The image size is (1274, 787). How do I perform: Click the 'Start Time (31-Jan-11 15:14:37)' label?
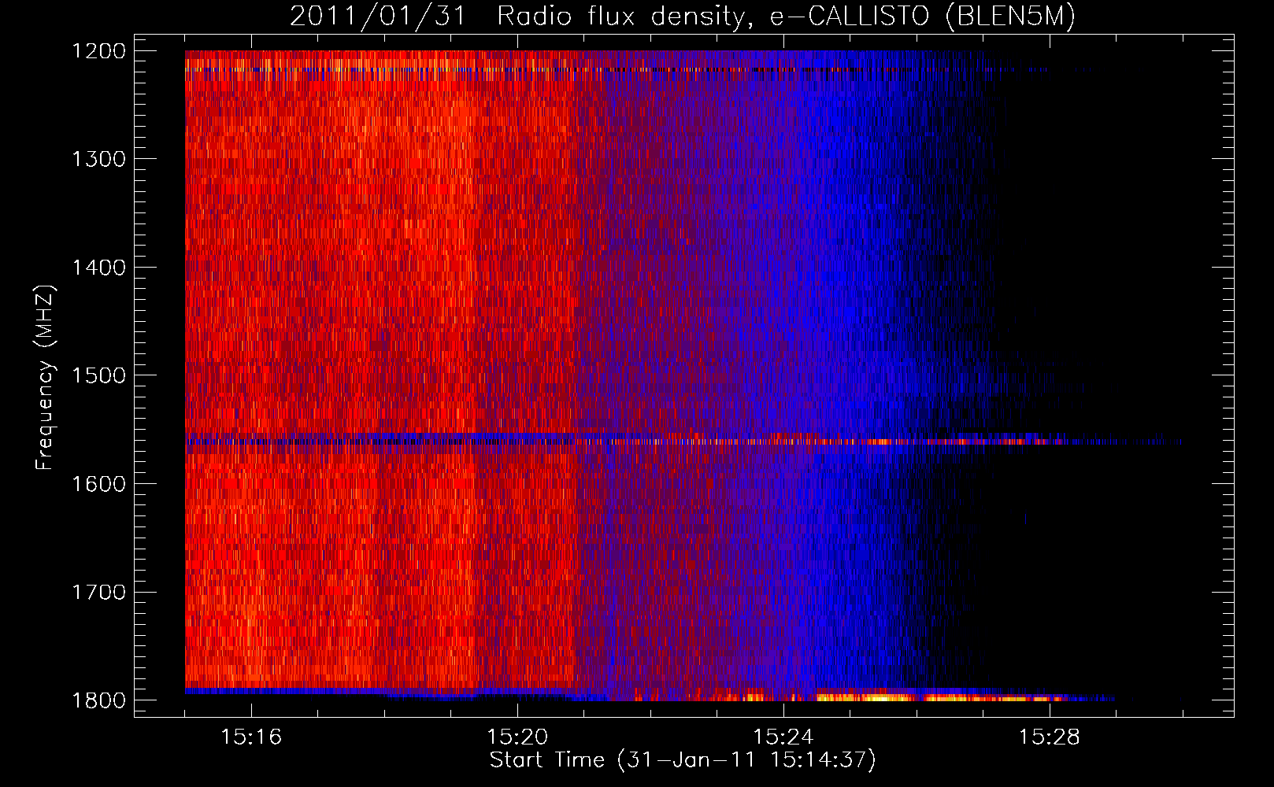pos(683,760)
